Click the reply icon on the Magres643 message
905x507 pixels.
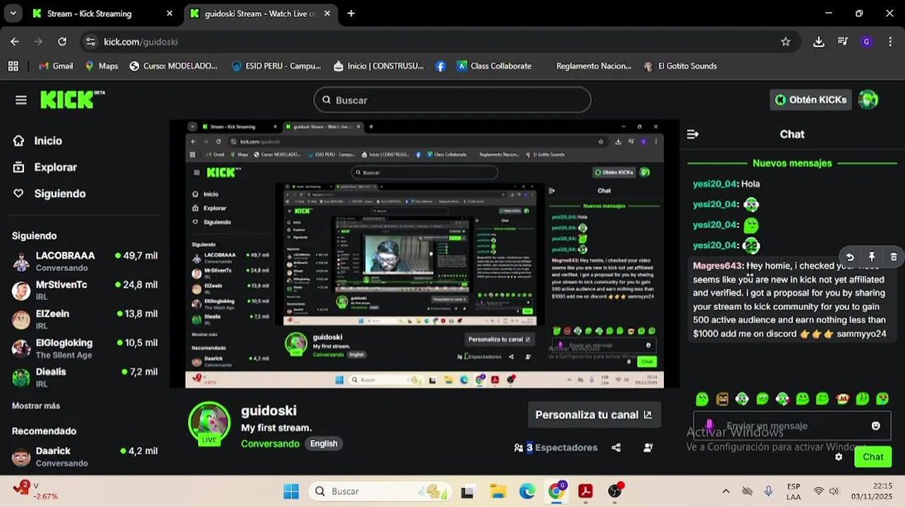pyautogui.click(x=850, y=257)
